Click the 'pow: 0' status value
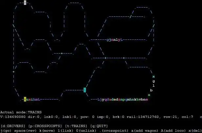This screenshot has height=133, width=202. (x=88, y=117)
